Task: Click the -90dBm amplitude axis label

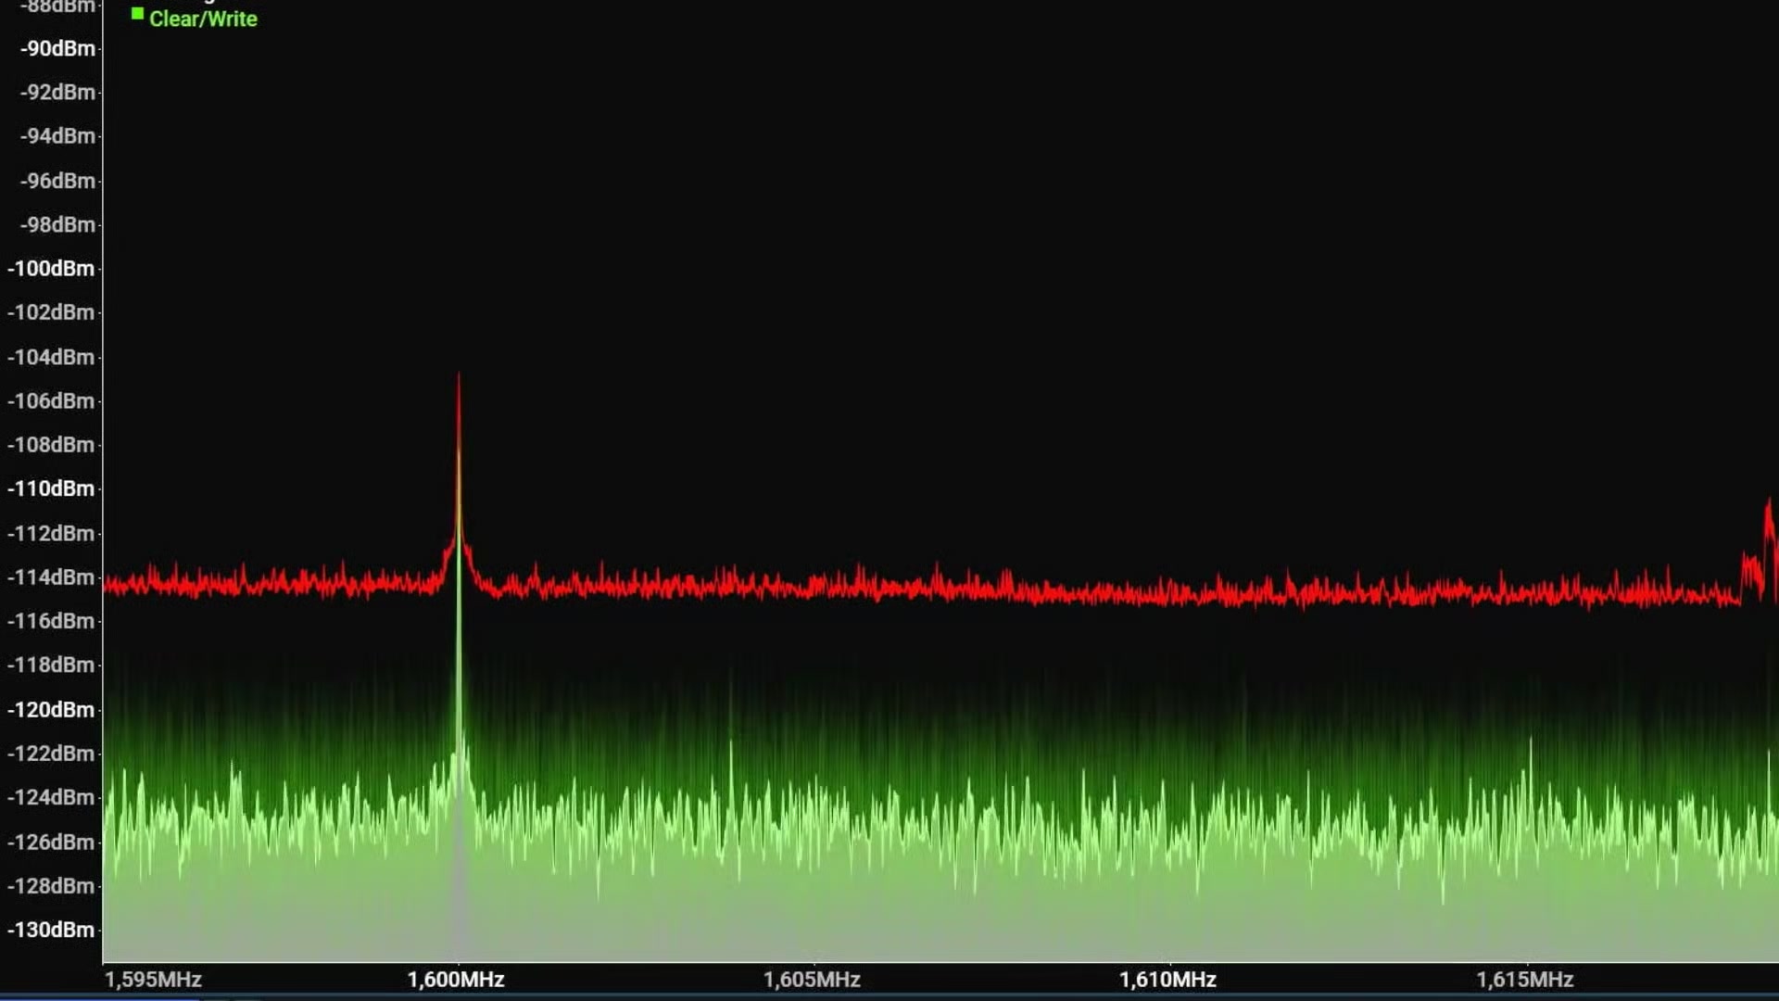Action: (x=57, y=48)
